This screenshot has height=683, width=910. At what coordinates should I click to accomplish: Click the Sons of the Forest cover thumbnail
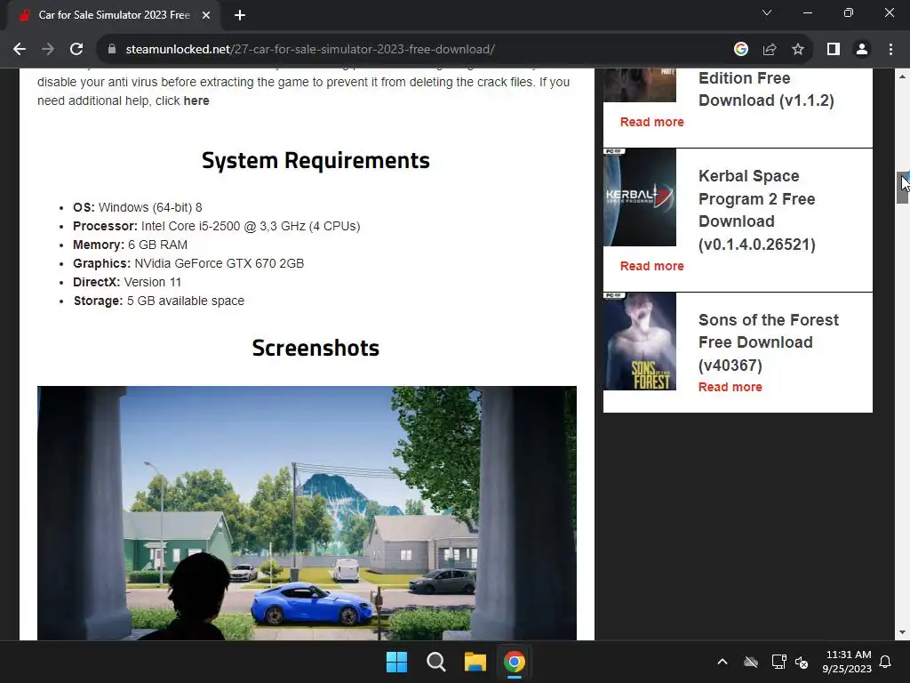640,341
